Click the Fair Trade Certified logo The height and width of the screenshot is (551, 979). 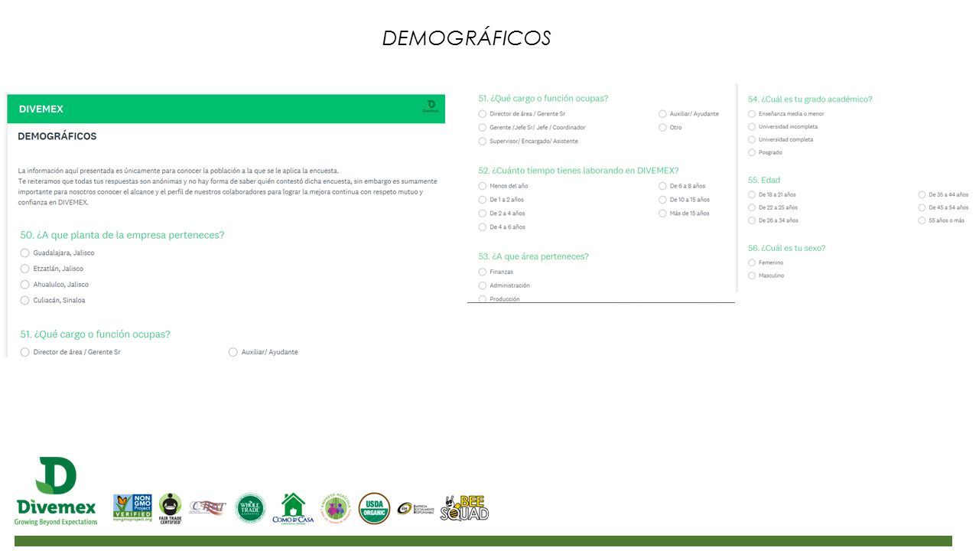(170, 508)
